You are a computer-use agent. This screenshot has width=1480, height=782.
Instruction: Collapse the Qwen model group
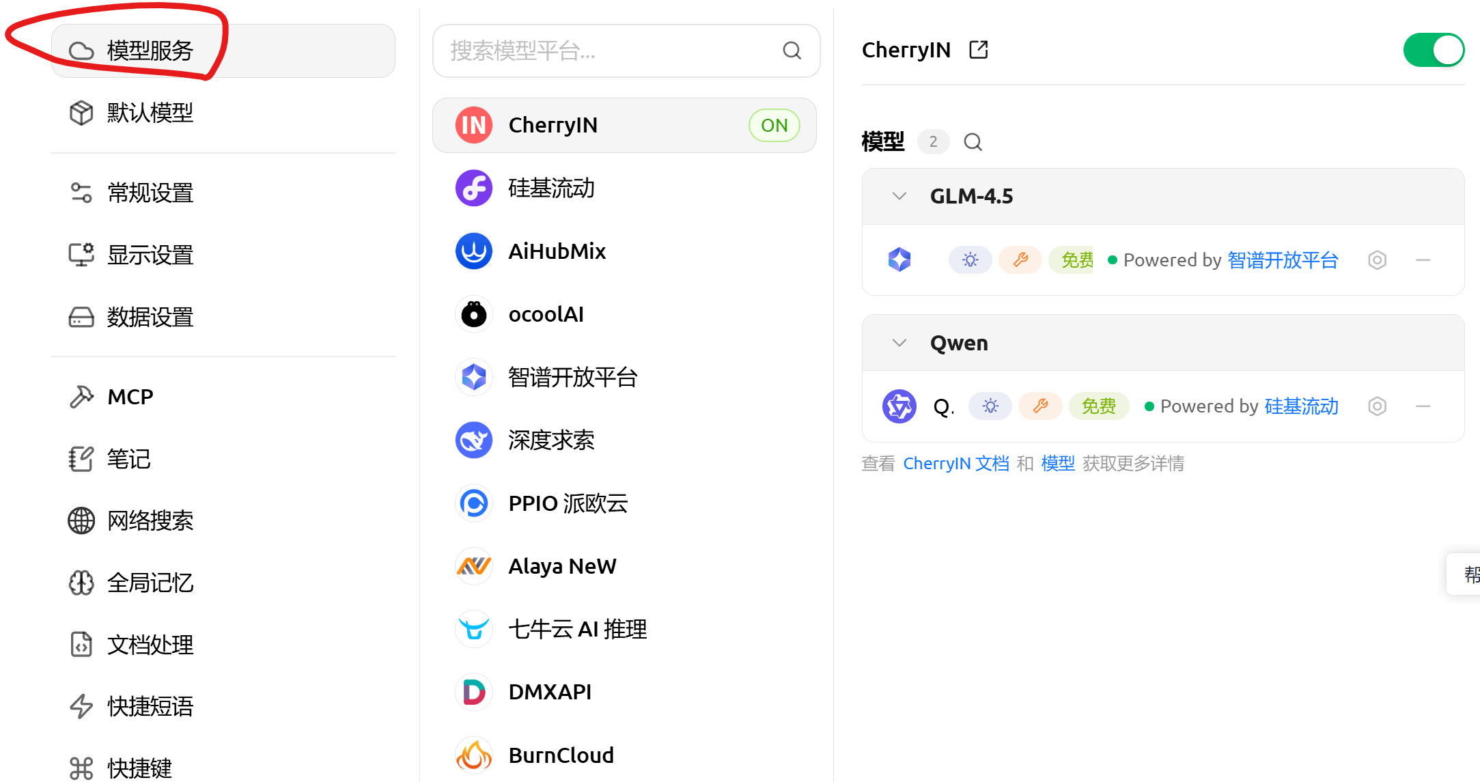[899, 343]
